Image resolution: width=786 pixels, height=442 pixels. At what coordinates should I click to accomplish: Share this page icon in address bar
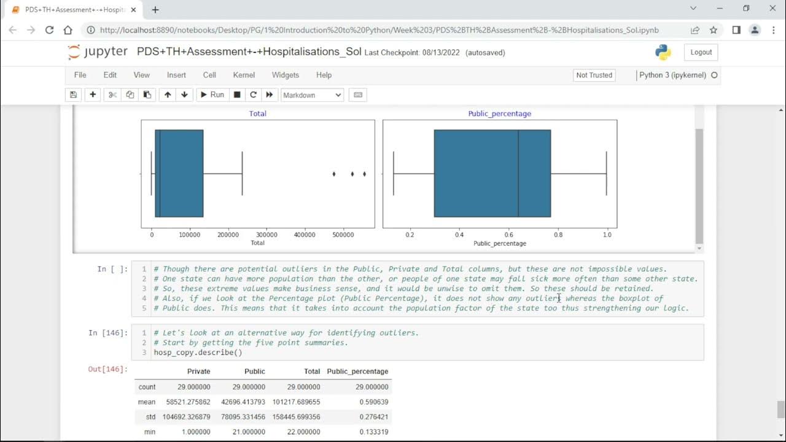pyautogui.click(x=695, y=30)
